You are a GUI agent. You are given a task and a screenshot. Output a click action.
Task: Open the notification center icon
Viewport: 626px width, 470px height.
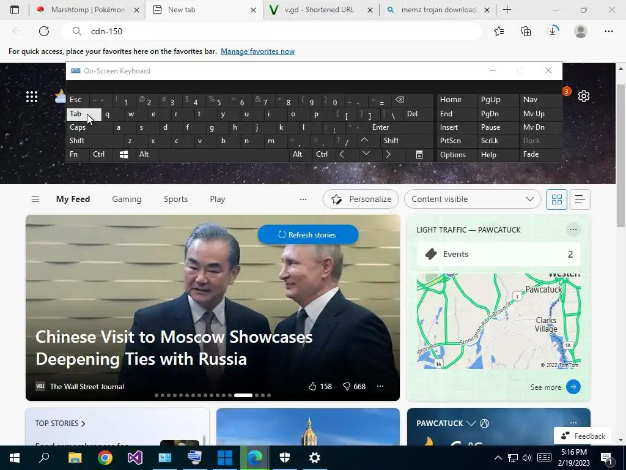(x=607, y=458)
